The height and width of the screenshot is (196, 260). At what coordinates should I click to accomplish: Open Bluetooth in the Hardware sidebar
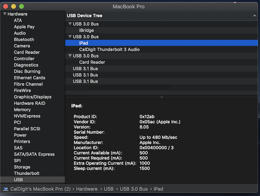click(x=24, y=39)
